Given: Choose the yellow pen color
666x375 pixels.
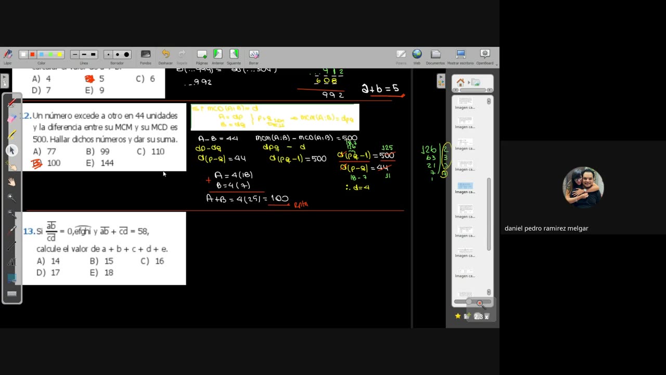Looking at the screenshot, I should click(60, 54).
